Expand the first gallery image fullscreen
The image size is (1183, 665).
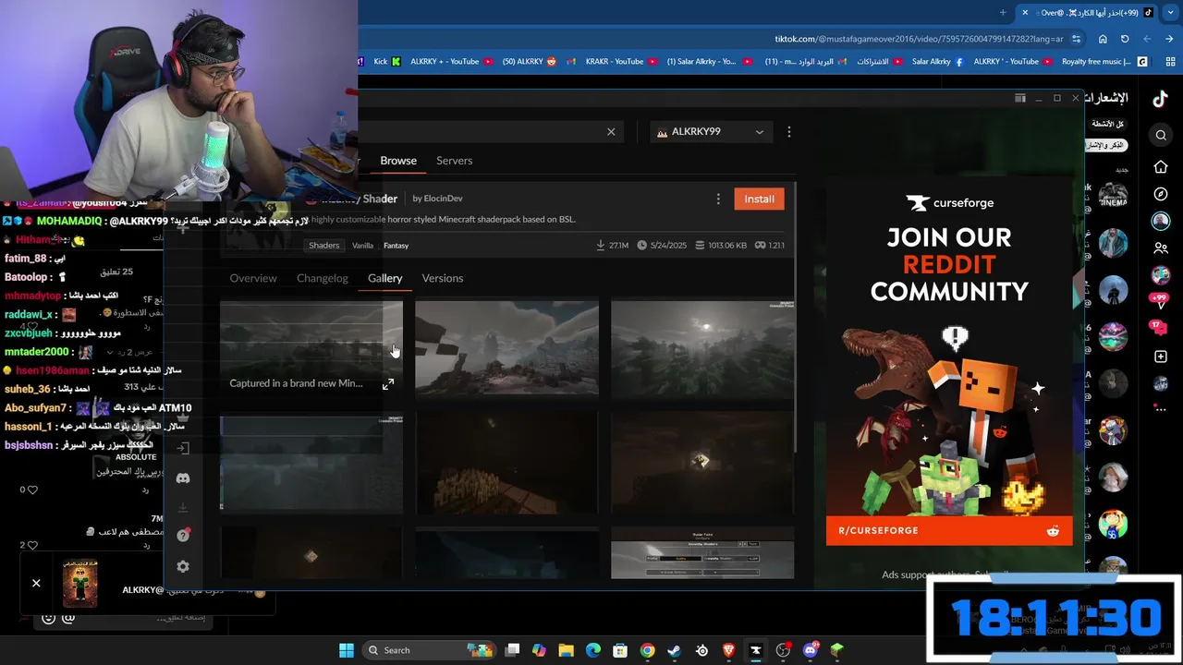388,384
